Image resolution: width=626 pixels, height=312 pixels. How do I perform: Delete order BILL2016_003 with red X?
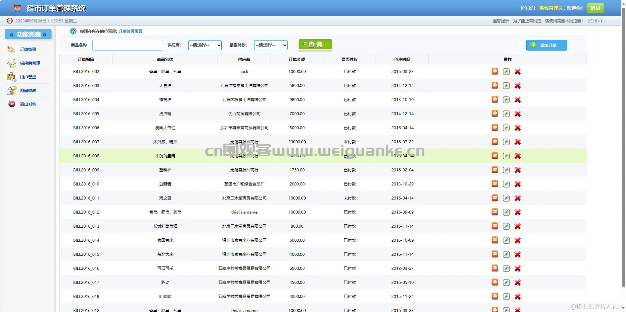tap(518, 86)
